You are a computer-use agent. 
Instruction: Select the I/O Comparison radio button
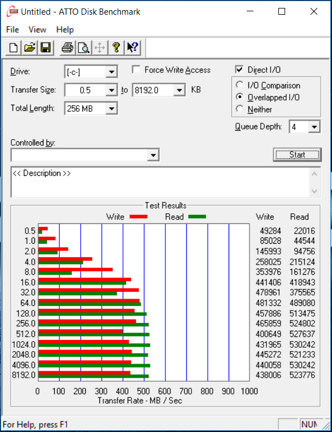(x=239, y=85)
